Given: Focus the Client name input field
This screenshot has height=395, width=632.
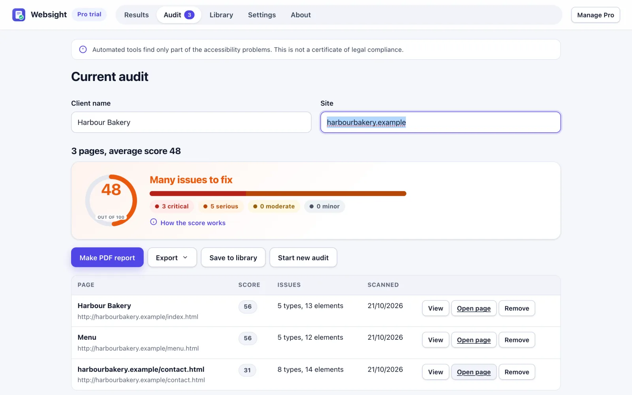Looking at the screenshot, I should (x=191, y=122).
